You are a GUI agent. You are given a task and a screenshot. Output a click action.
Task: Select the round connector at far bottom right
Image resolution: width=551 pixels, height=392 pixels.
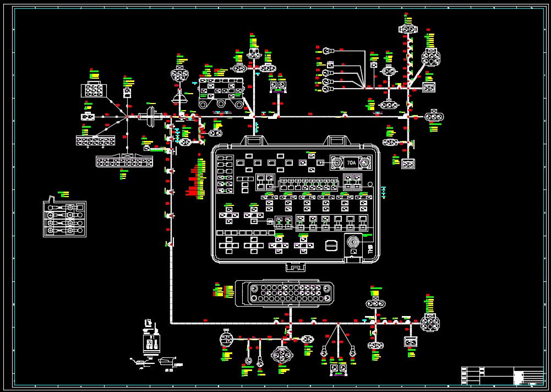point(430,323)
